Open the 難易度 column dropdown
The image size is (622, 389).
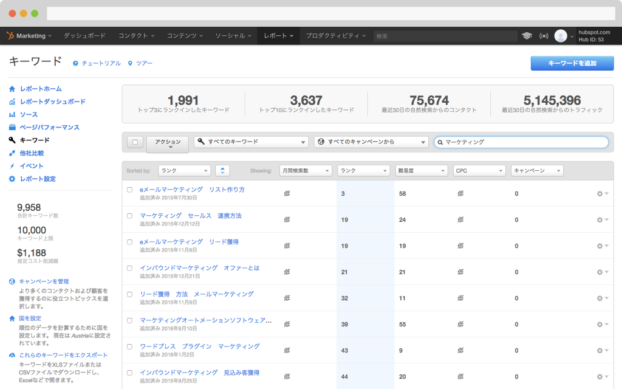tap(422, 171)
